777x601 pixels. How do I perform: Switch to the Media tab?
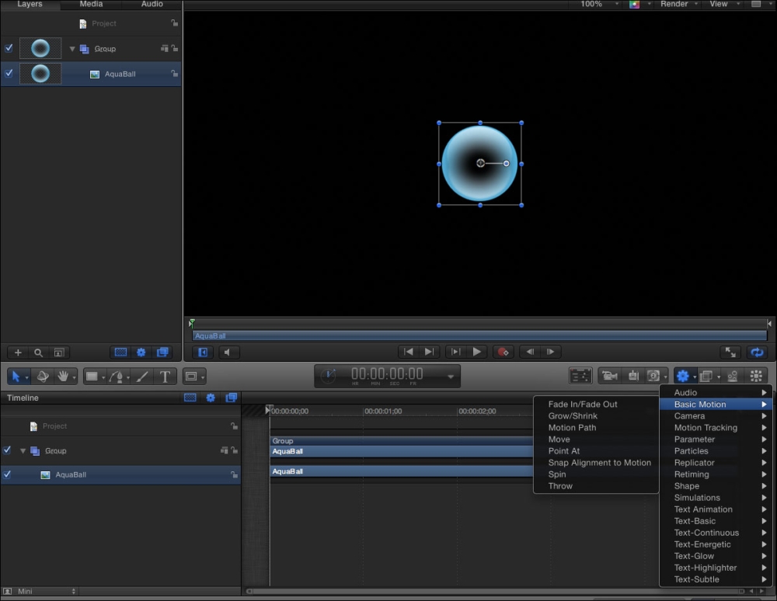click(91, 4)
